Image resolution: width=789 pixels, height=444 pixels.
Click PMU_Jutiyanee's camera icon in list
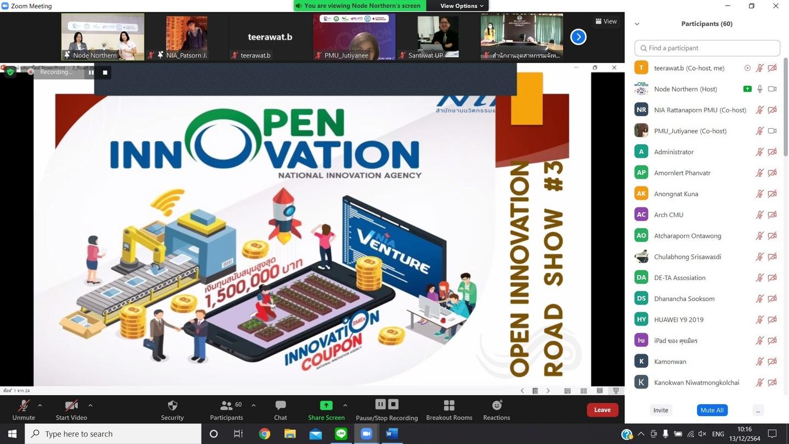click(x=773, y=131)
